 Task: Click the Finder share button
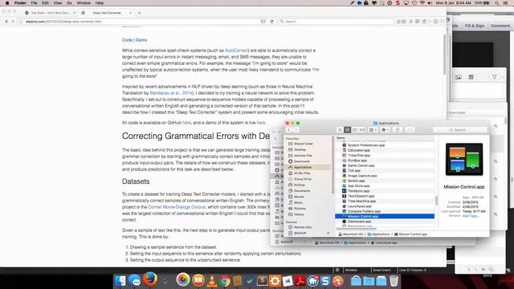click(x=398, y=130)
